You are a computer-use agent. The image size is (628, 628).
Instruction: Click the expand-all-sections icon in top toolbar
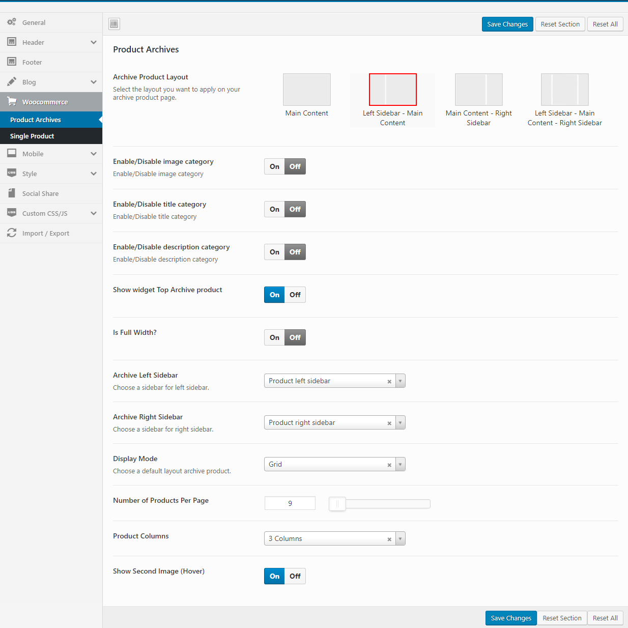[x=114, y=24]
